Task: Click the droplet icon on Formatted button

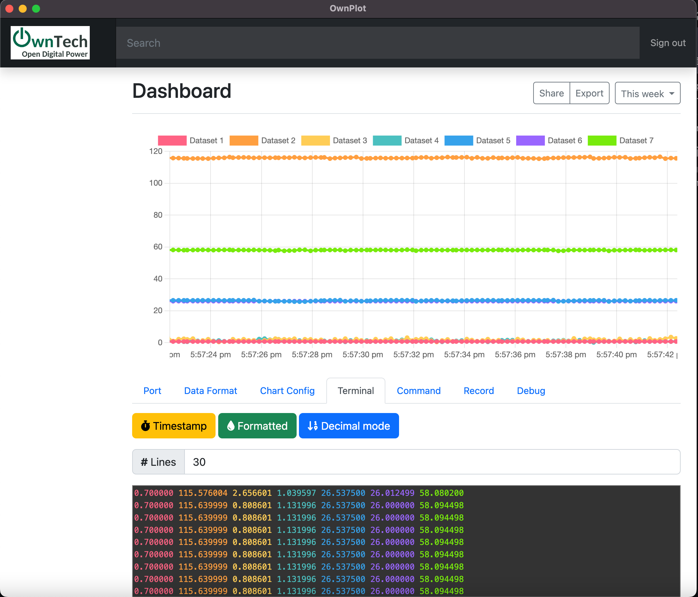Action: point(231,426)
